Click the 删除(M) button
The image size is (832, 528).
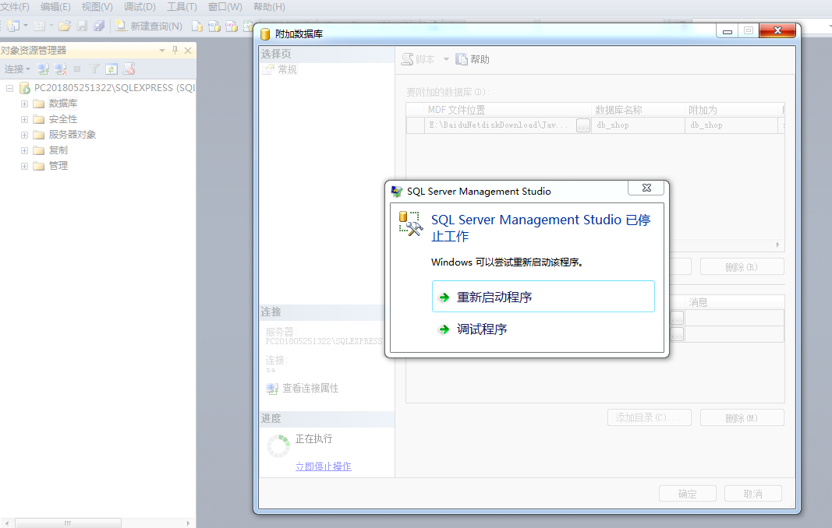point(742,417)
